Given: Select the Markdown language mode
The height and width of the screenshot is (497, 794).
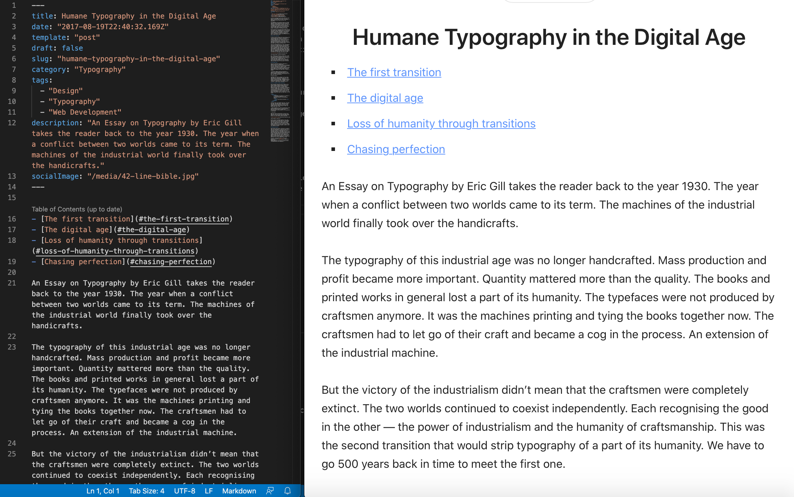Looking at the screenshot, I should (x=239, y=491).
